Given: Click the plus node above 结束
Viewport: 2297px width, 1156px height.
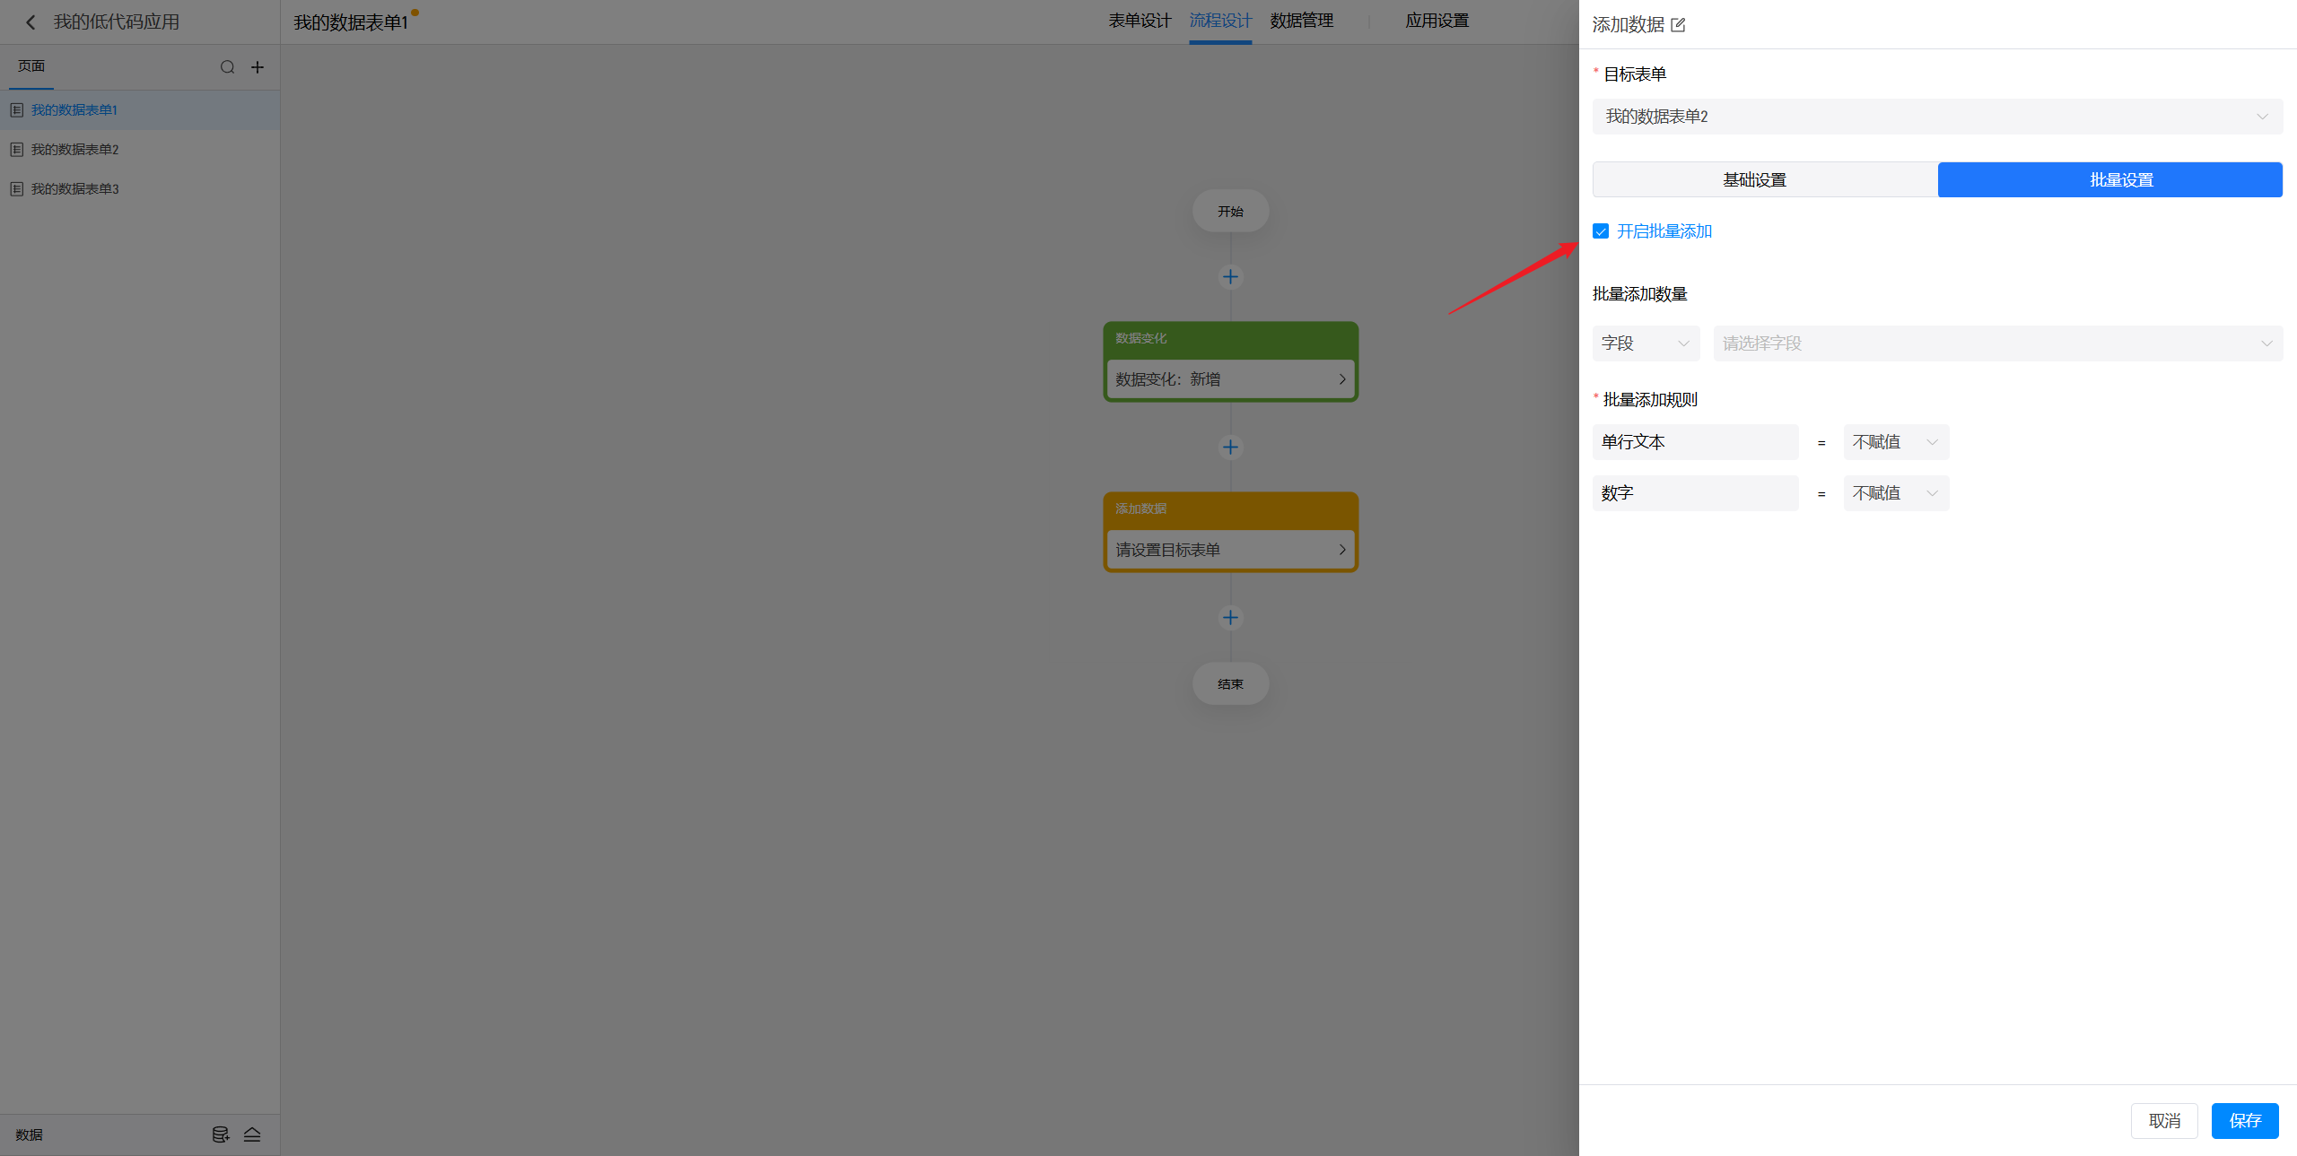Looking at the screenshot, I should [1230, 617].
